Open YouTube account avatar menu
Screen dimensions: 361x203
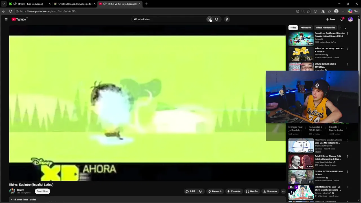(350, 19)
